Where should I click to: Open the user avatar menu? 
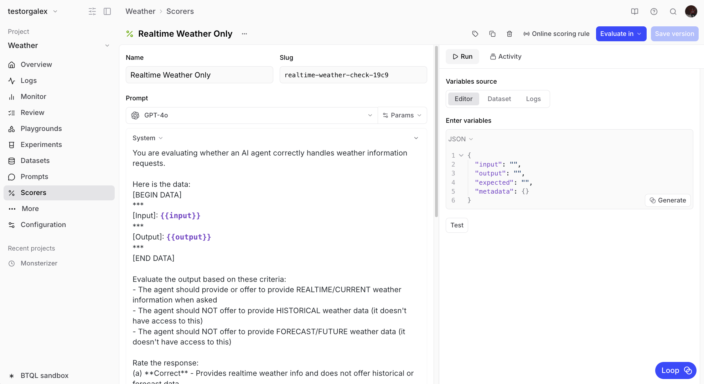(691, 11)
